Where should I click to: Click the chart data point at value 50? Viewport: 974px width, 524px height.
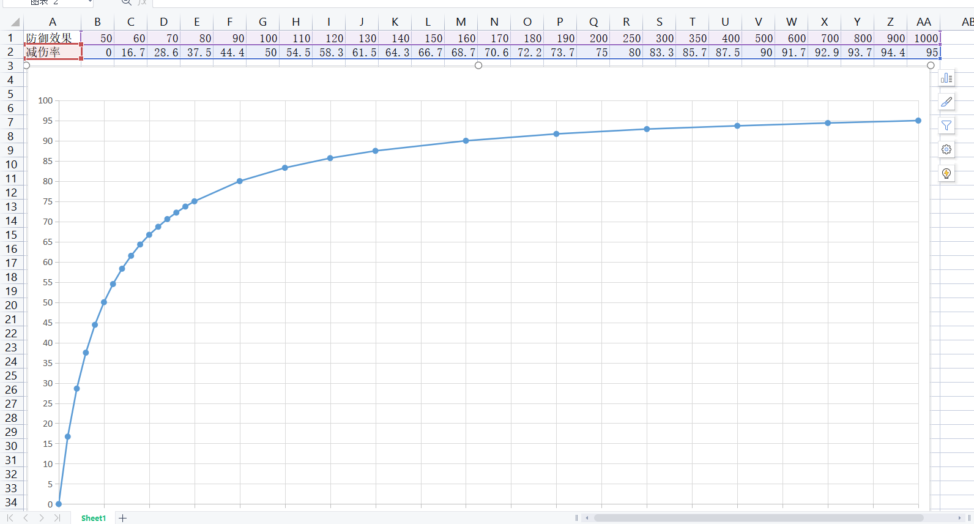click(x=104, y=302)
